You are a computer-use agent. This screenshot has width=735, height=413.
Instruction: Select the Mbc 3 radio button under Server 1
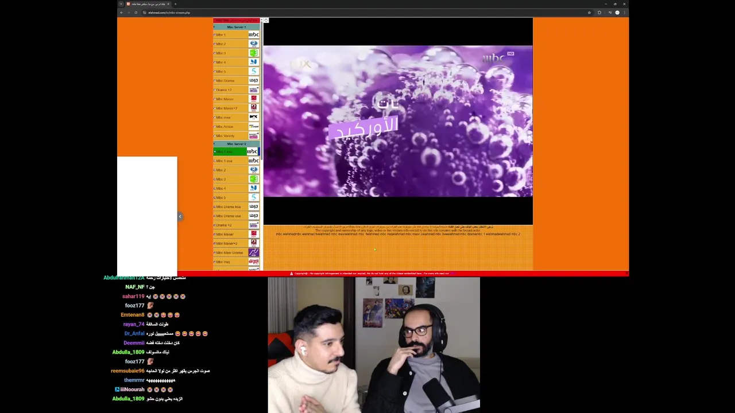[215, 53]
